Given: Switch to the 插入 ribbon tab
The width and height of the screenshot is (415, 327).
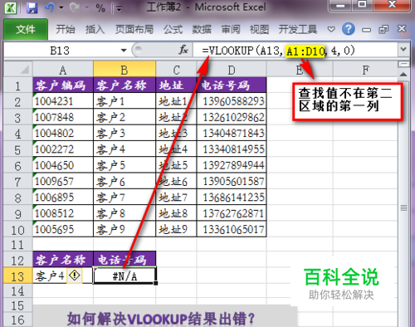Looking at the screenshot, I should click(x=95, y=29).
